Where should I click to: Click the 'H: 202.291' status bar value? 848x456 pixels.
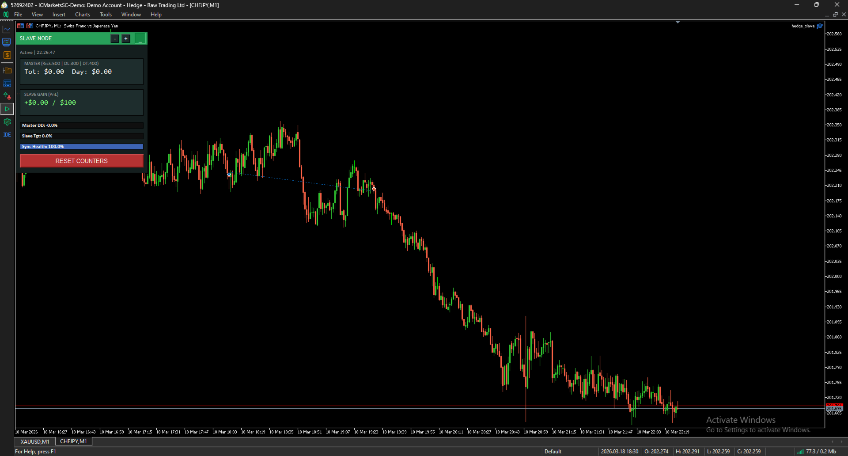coord(688,452)
